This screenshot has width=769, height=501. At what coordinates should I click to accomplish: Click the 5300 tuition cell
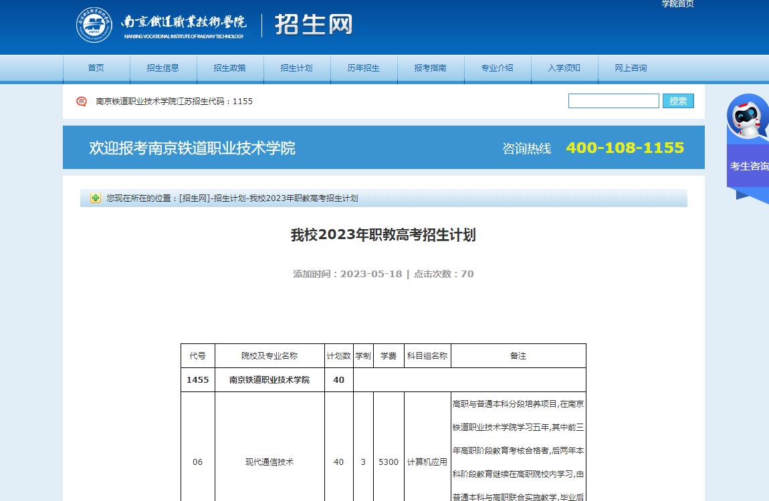click(x=389, y=462)
